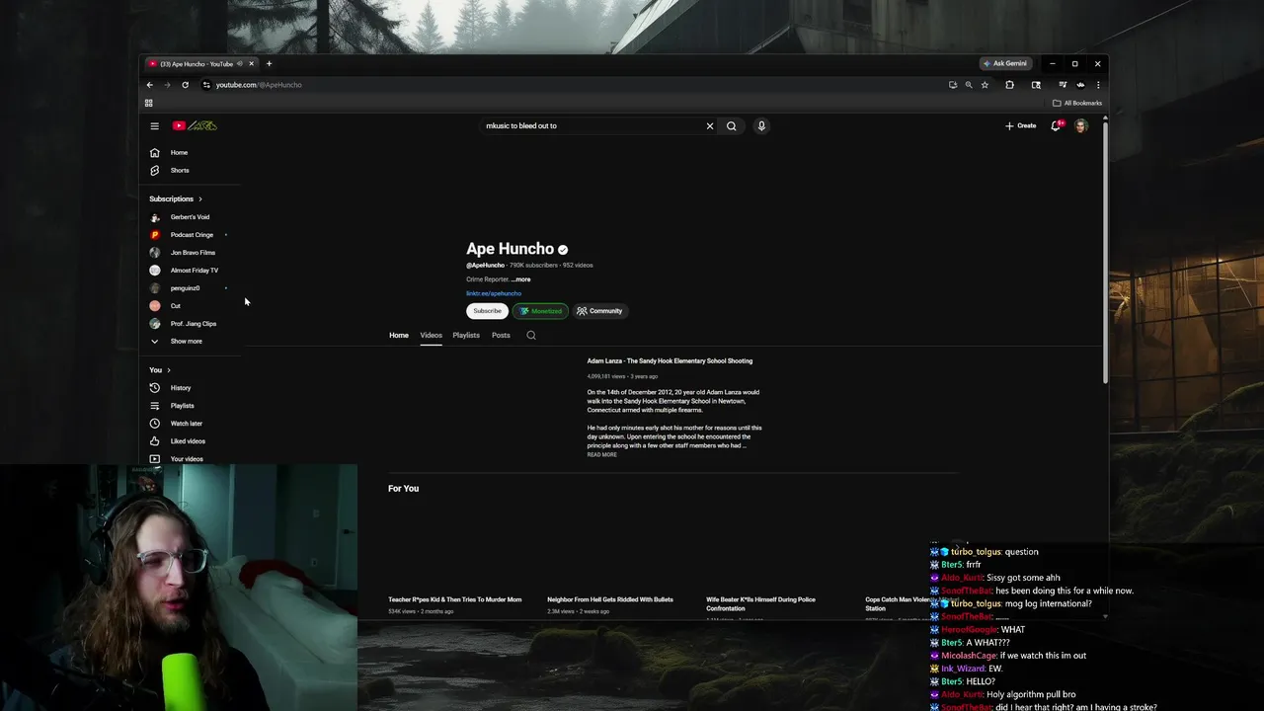The image size is (1264, 711).
Task: Open penguinz0 subscription
Action: coord(185,288)
